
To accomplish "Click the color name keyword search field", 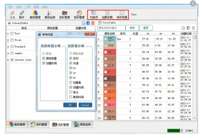I will click(111, 28).
